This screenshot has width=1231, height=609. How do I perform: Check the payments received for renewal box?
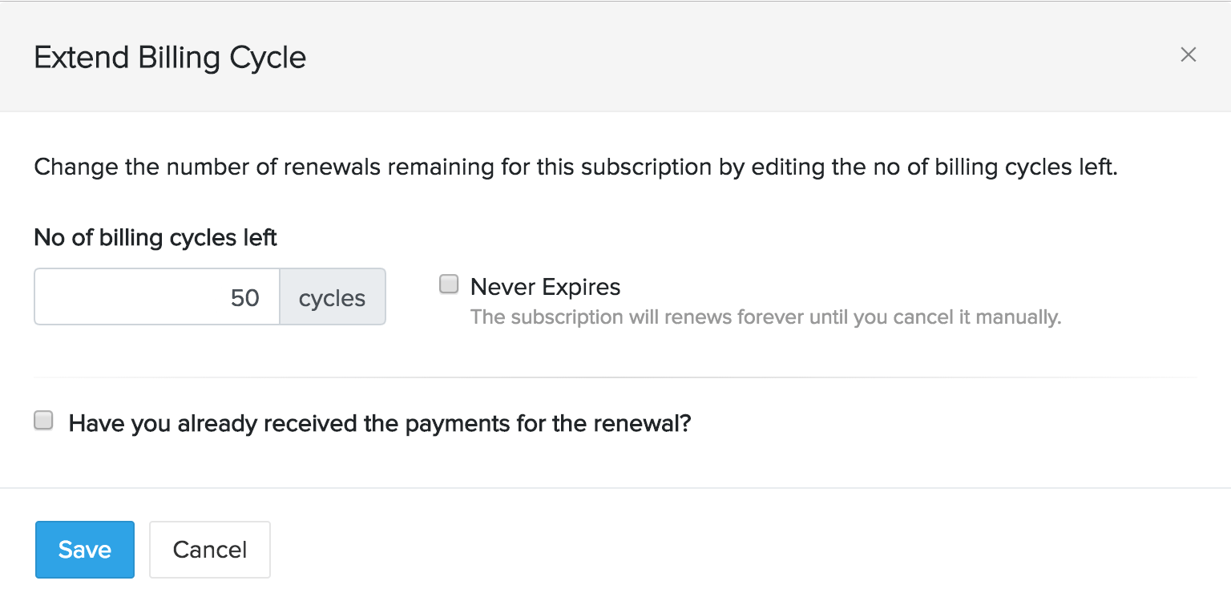tap(43, 419)
